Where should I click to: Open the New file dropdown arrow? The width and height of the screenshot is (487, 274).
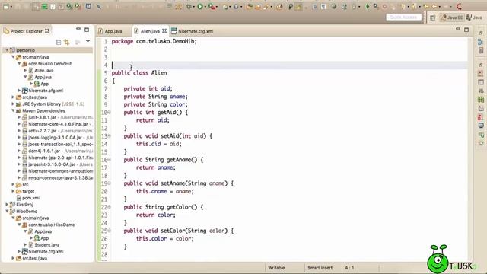(x=11, y=7)
